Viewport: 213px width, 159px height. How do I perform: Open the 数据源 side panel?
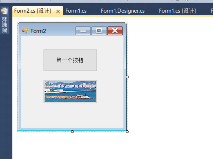pos(5,20)
